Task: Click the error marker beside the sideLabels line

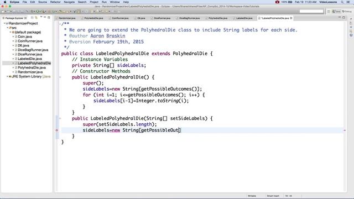Action: tap(56, 130)
